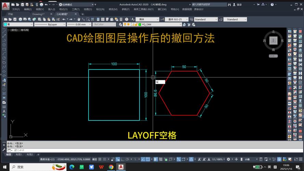Toggle object snap tracking in status bar
The height and width of the screenshot is (171, 304).
click(143, 159)
